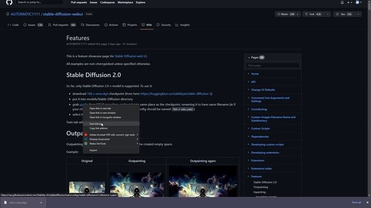
Task: Switch to the repository Issues tab
Action: [33, 25]
